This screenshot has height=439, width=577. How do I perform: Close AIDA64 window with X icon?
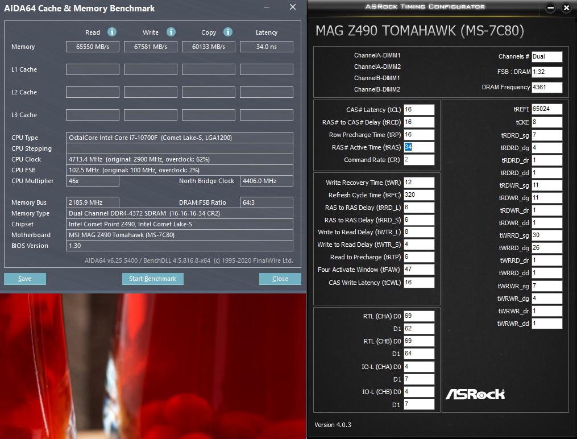[x=293, y=7]
